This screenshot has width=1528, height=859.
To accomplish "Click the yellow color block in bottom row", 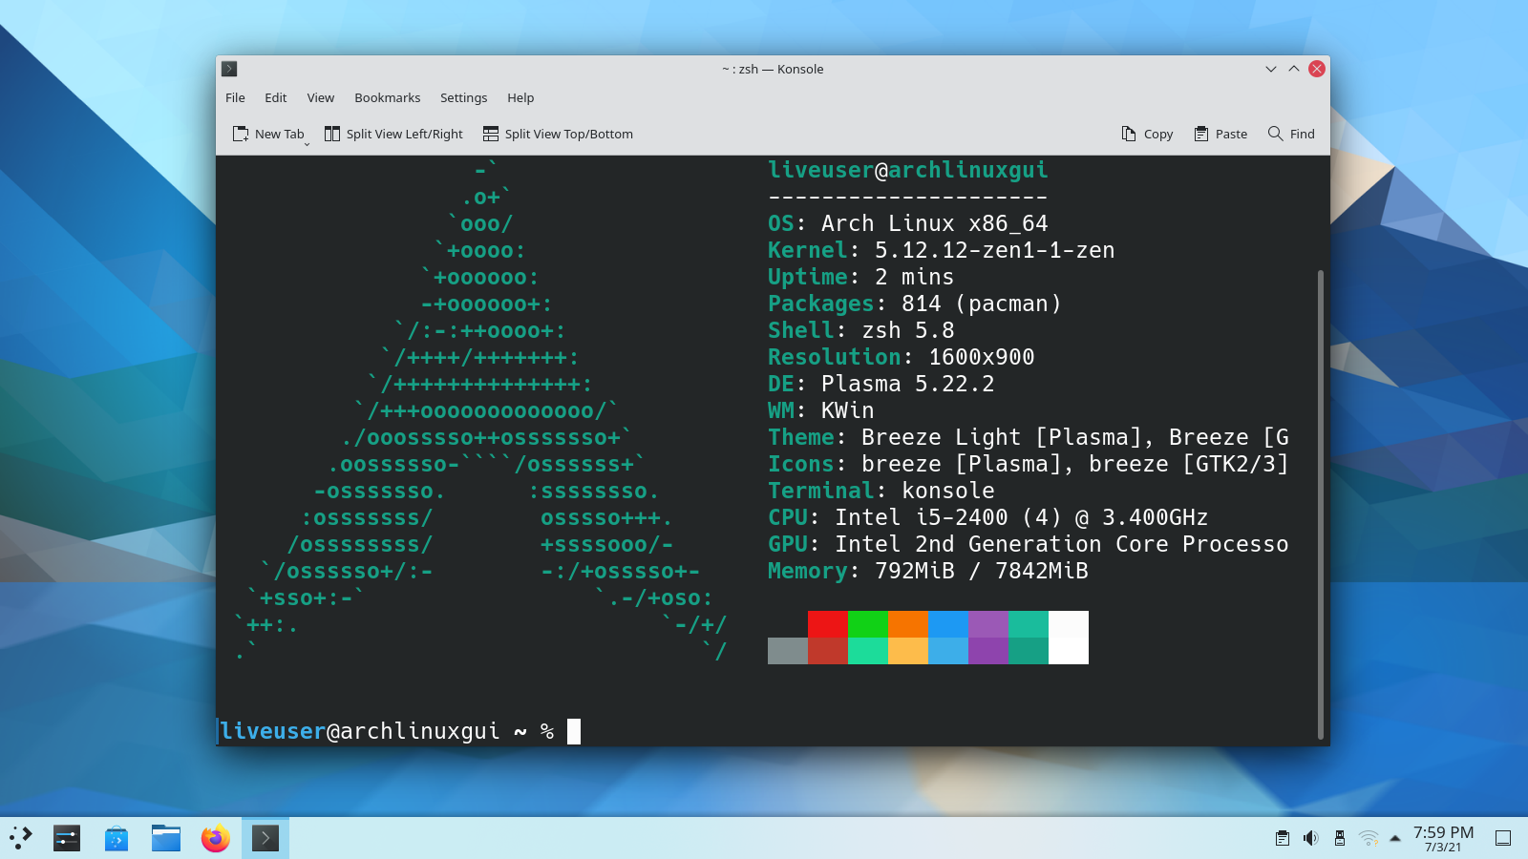I will tap(908, 651).
